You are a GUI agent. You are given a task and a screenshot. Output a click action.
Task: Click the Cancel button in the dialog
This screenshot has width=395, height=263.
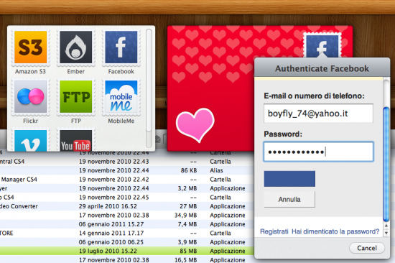367,248
